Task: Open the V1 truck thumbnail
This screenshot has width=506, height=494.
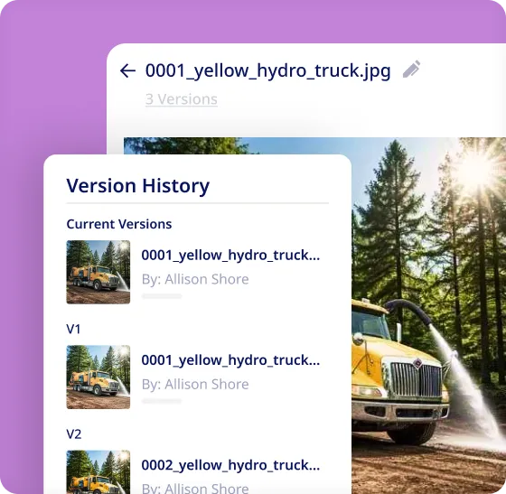Action: (98, 377)
